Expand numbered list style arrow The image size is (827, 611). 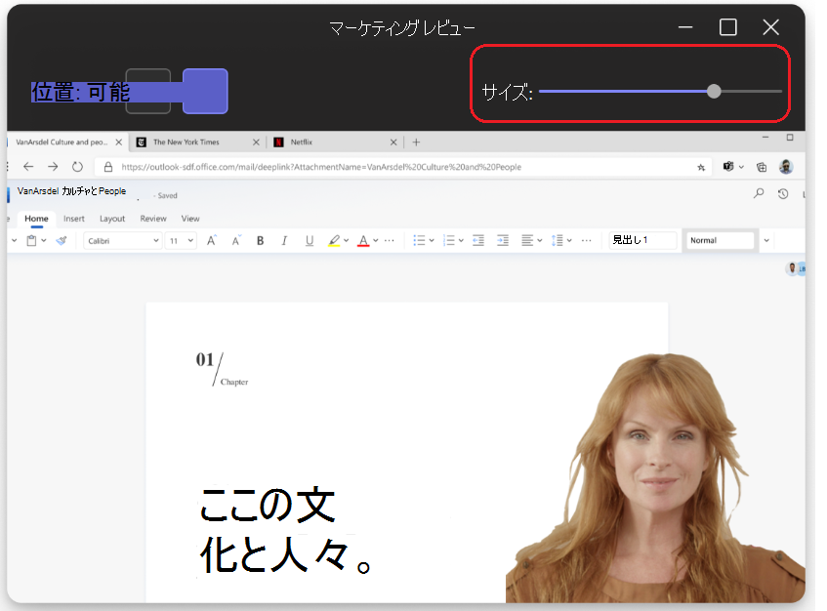click(461, 240)
